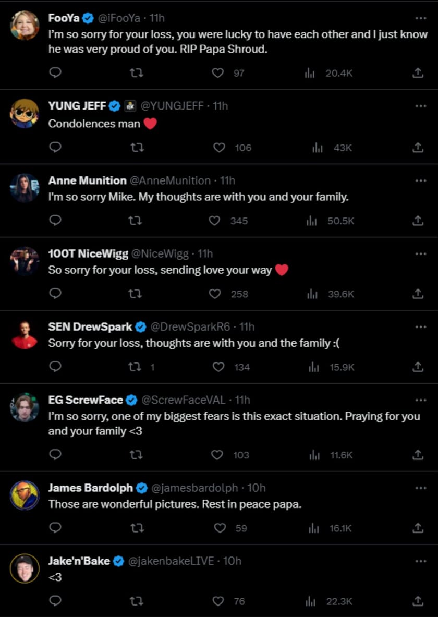
Task: Open view statistics on Jake'n'Bake's tweet
Action: [310, 601]
